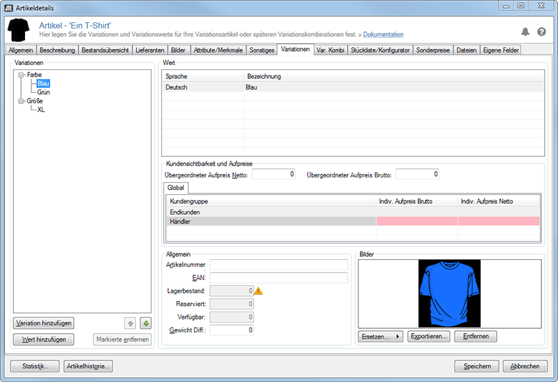
Task: Open the Ersetzen dropdown button
Action: (381, 337)
